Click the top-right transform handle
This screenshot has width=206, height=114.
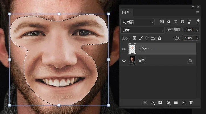[x=108, y=14]
